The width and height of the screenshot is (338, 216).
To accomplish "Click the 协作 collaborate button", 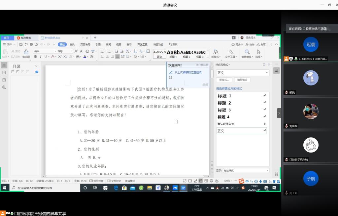I will coord(250,44).
